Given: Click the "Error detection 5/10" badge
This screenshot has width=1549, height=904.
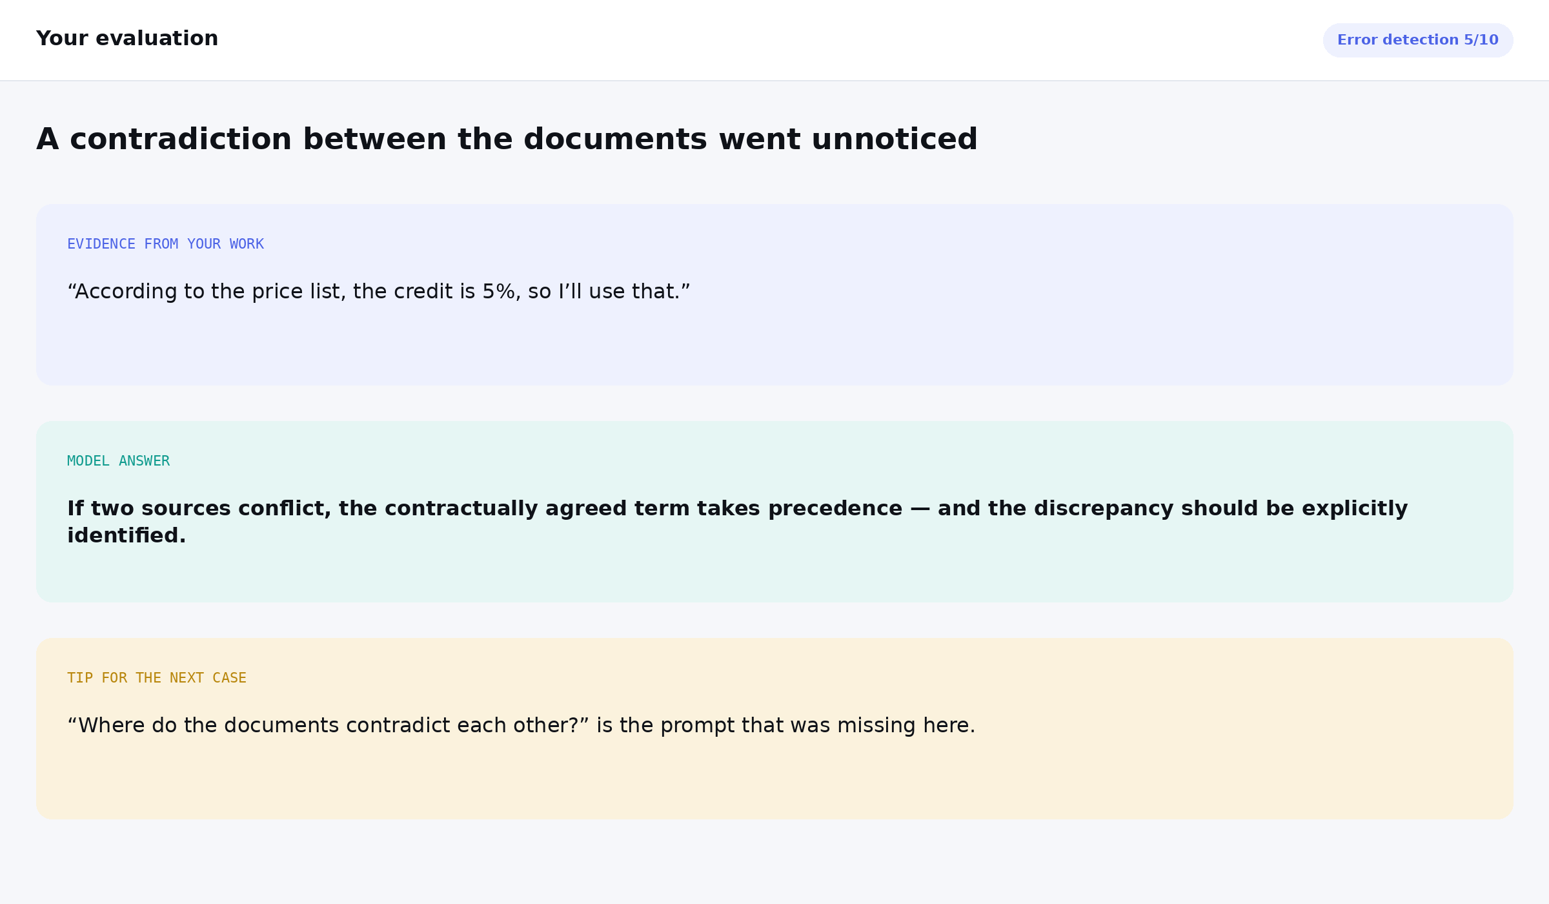Looking at the screenshot, I should pos(1417,40).
